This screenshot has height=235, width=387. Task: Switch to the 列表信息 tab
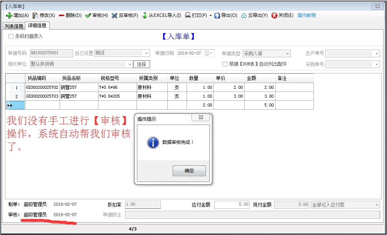pos(13,26)
